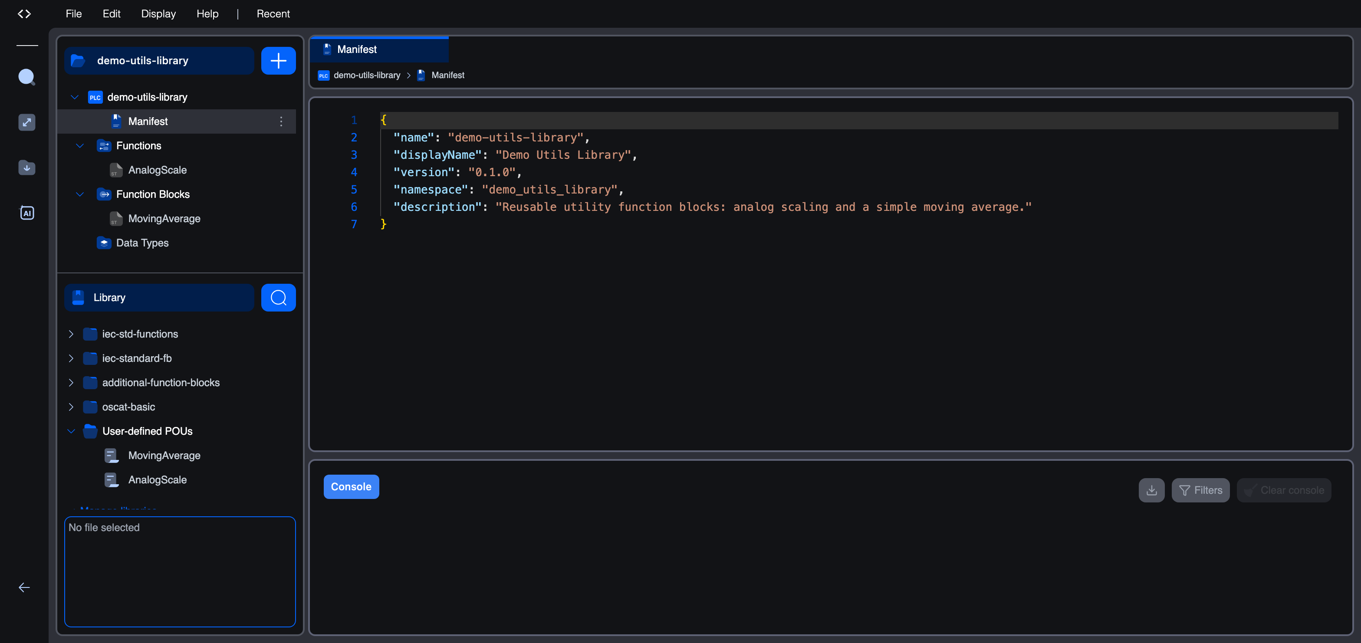Click the Console button
Viewport: 1361px width, 643px height.
pyautogui.click(x=352, y=487)
